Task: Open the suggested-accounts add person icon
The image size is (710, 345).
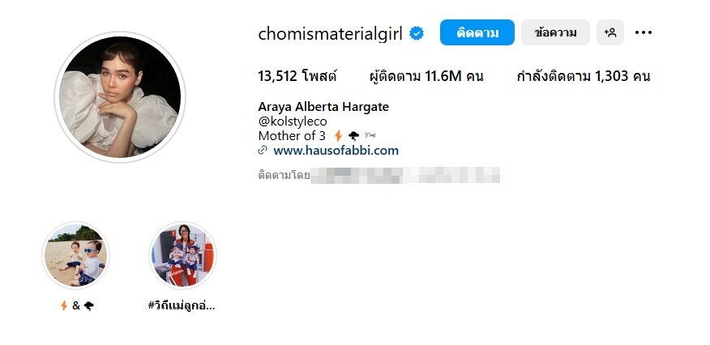Action: point(610,32)
